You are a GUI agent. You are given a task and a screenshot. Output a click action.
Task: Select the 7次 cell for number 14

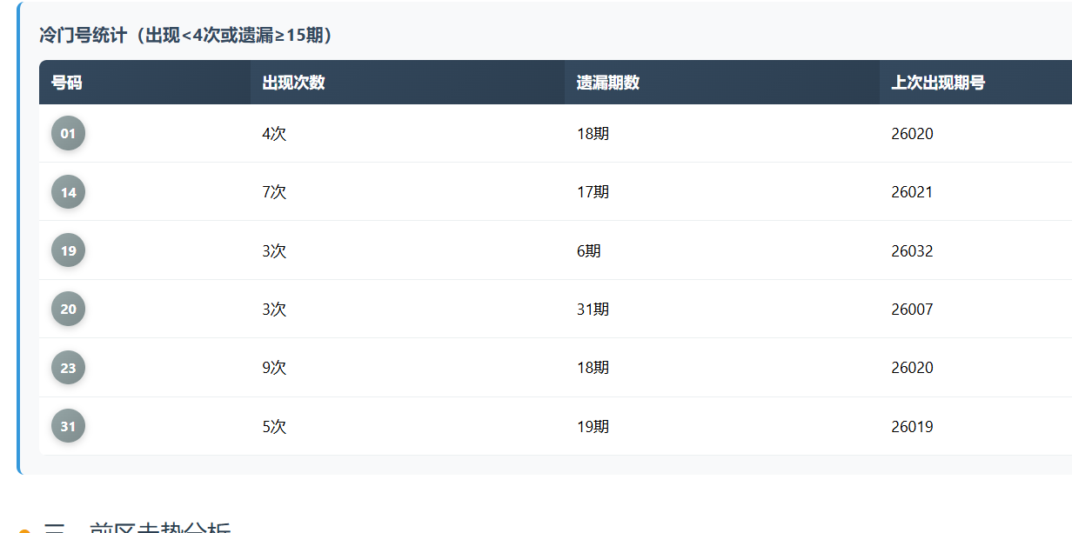(x=407, y=192)
